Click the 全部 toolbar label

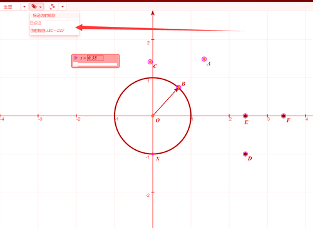pyautogui.click(x=8, y=7)
